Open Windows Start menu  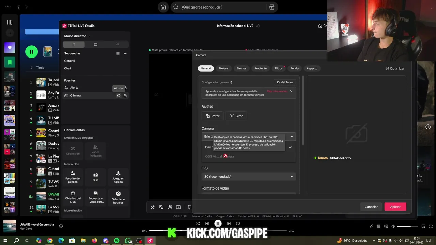point(5,241)
